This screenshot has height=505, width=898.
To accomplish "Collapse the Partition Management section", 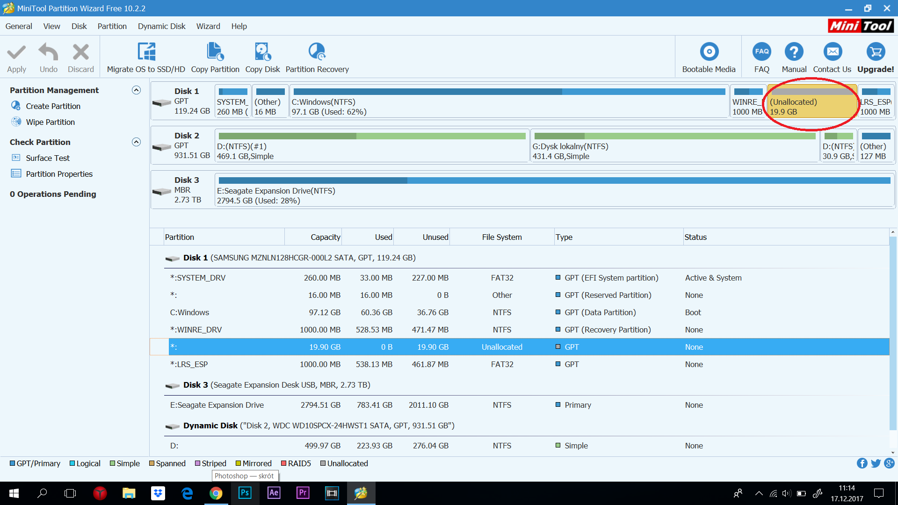I will coord(136,90).
